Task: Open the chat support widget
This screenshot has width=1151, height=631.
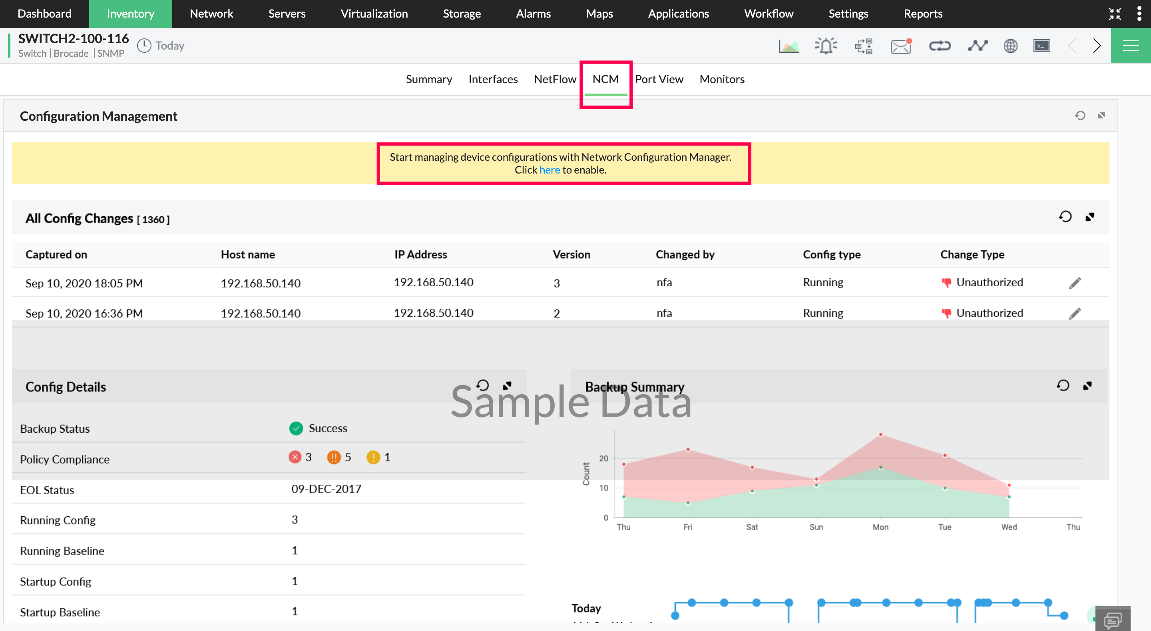Action: click(1112, 620)
